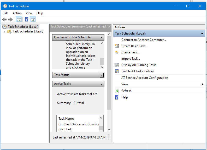Click the Enable All Tasks History icon
207x150 pixels.
[x=117, y=71]
